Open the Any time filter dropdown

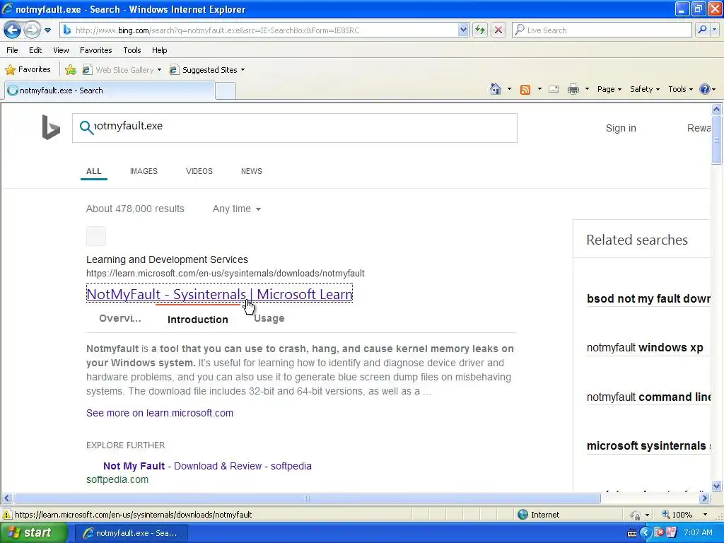pos(236,209)
